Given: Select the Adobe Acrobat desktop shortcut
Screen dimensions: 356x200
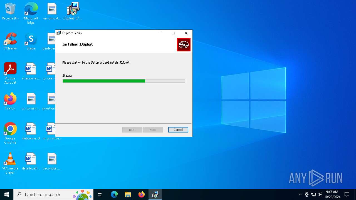Looking at the screenshot, I should coord(10,73).
